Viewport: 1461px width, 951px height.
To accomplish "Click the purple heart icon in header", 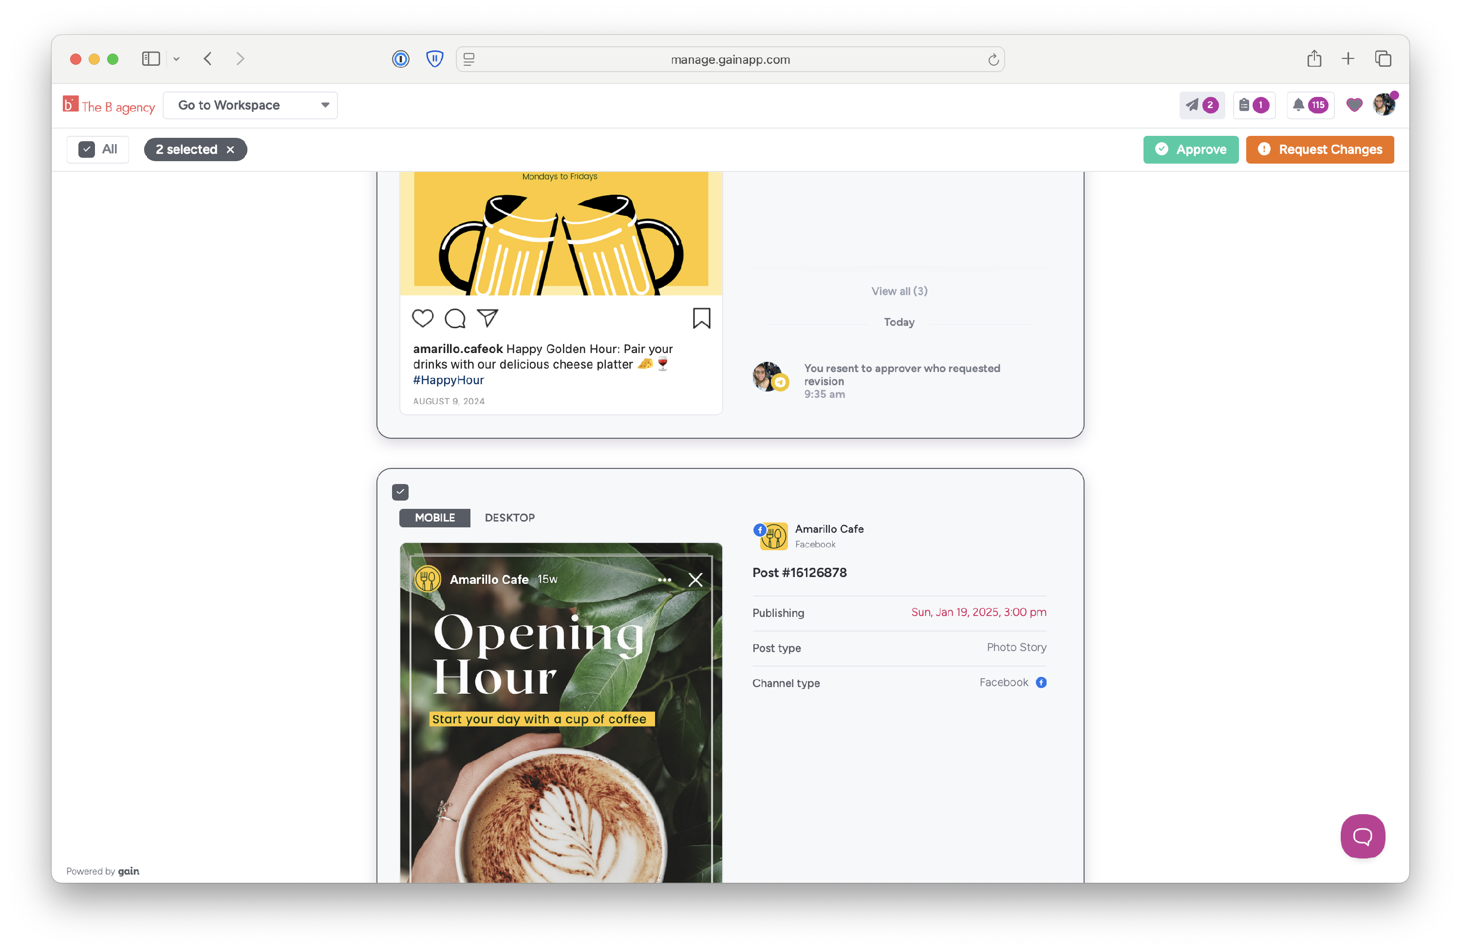I will coord(1353,105).
